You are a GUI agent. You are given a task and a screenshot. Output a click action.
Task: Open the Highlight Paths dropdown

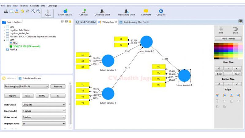pos(43,123)
